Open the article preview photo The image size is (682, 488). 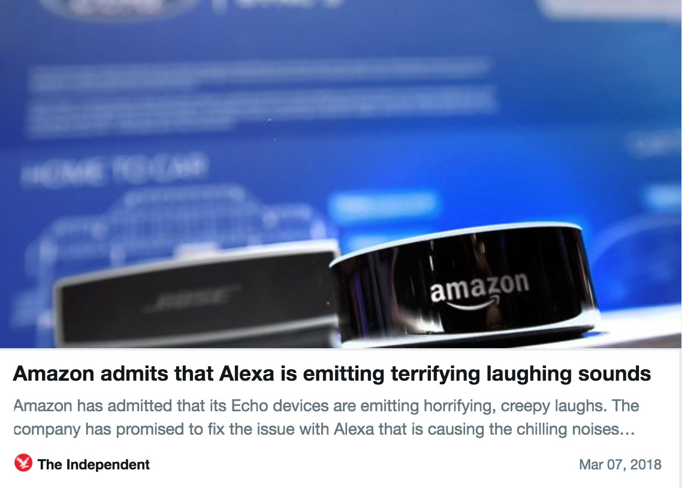(340, 174)
